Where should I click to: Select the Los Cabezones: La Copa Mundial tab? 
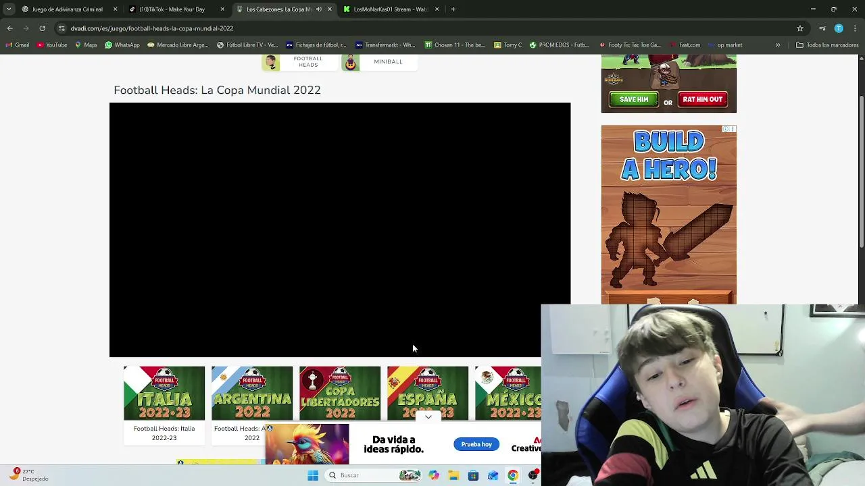(x=278, y=9)
